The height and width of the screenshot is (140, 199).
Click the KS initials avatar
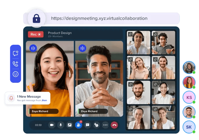coord(189,97)
